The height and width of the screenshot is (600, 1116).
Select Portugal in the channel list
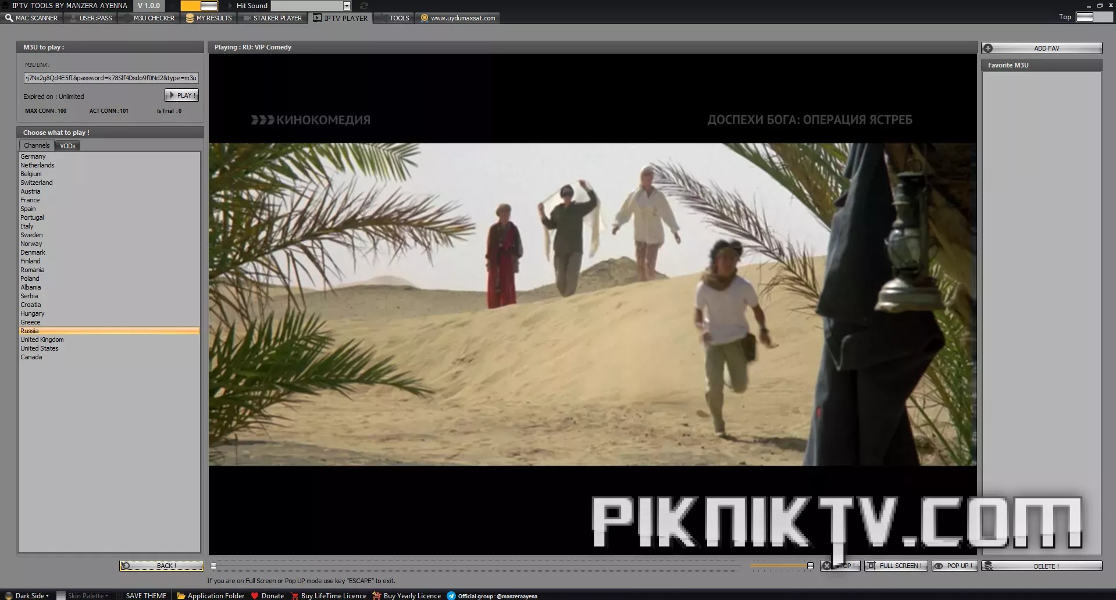click(109, 217)
